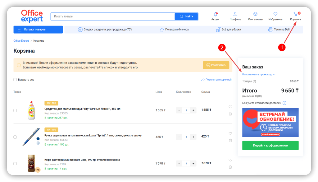Open Избранное heart icon
The image size is (318, 182).
click(x=275, y=14)
